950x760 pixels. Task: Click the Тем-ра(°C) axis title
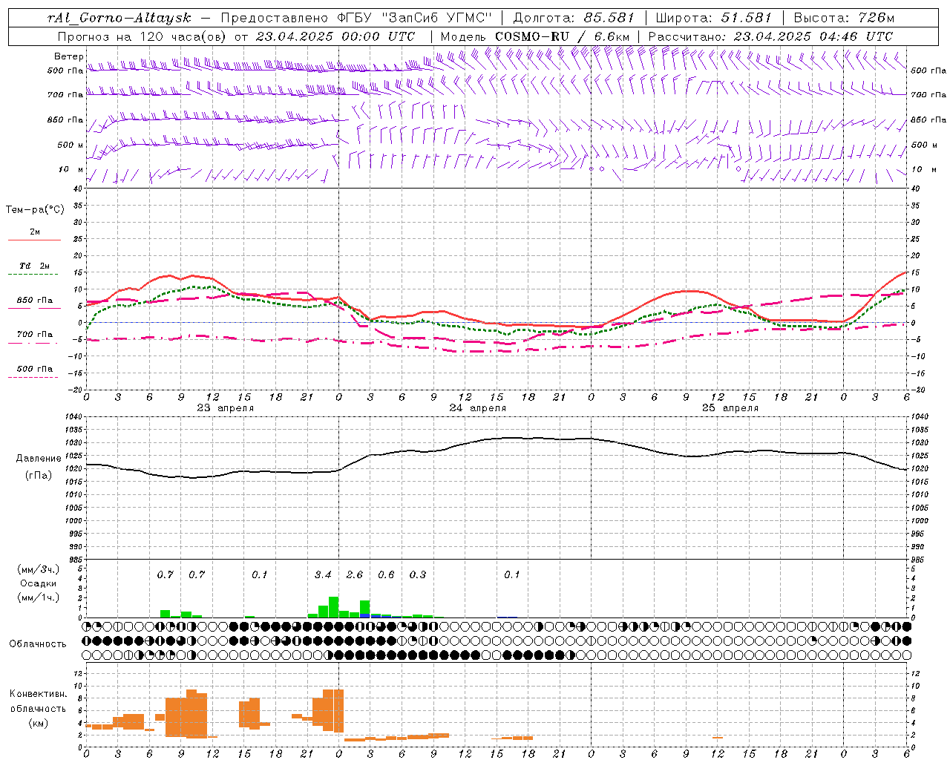point(35,210)
